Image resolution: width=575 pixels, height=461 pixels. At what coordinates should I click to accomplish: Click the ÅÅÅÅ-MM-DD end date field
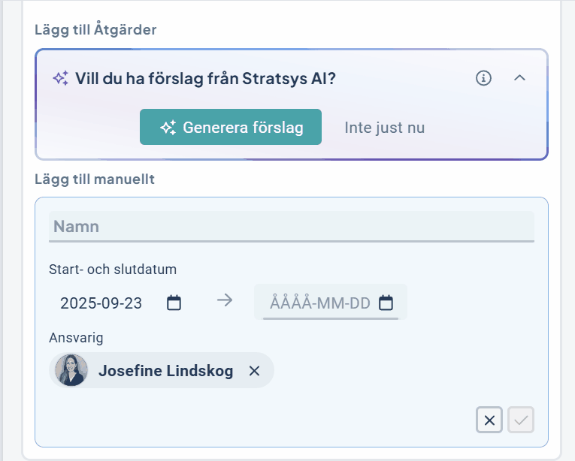coord(320,303)
